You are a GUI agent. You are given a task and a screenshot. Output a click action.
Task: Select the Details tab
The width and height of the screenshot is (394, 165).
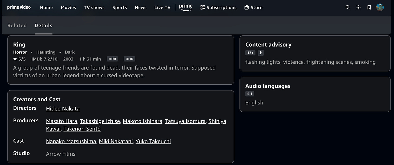tap(44, 25)
